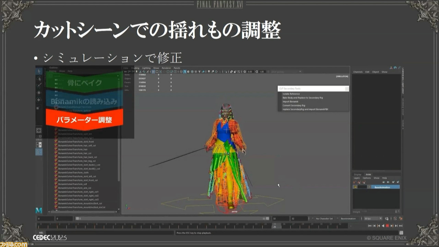Screen dimensions: 439x247
Task: Open animation preferences icon beside fps
Action: pyautogui.click(x=401, y=219)
